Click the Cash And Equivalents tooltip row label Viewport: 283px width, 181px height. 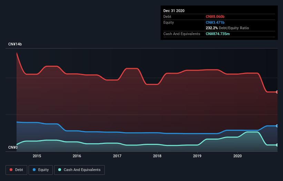[182, 34]
